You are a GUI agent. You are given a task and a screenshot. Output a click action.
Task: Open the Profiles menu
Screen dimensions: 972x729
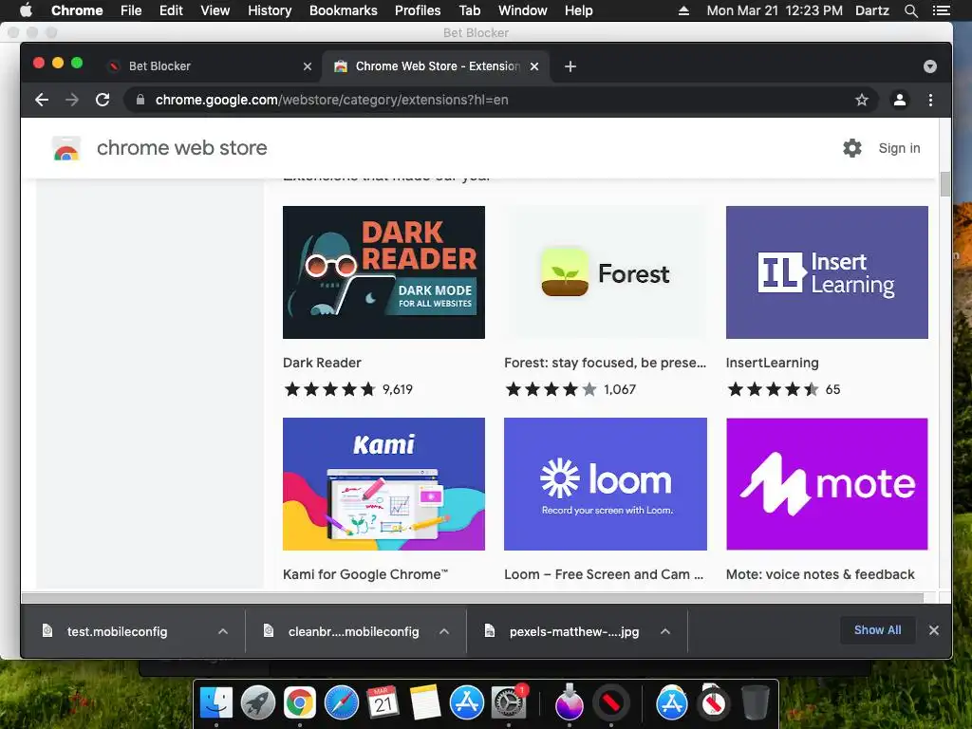tap(418, 10)
